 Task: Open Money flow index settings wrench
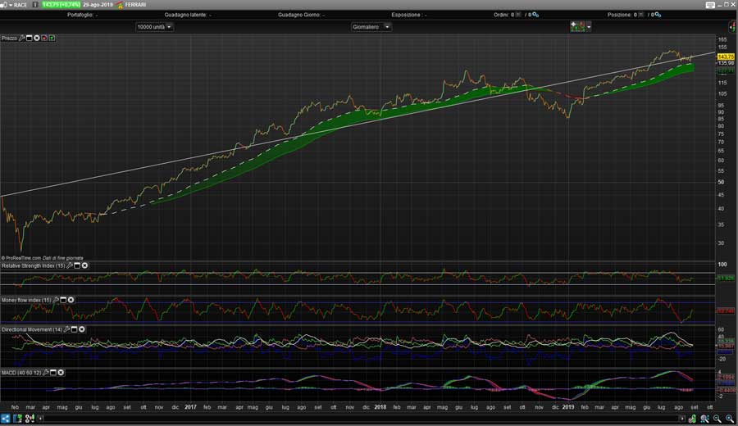(57, 300)
